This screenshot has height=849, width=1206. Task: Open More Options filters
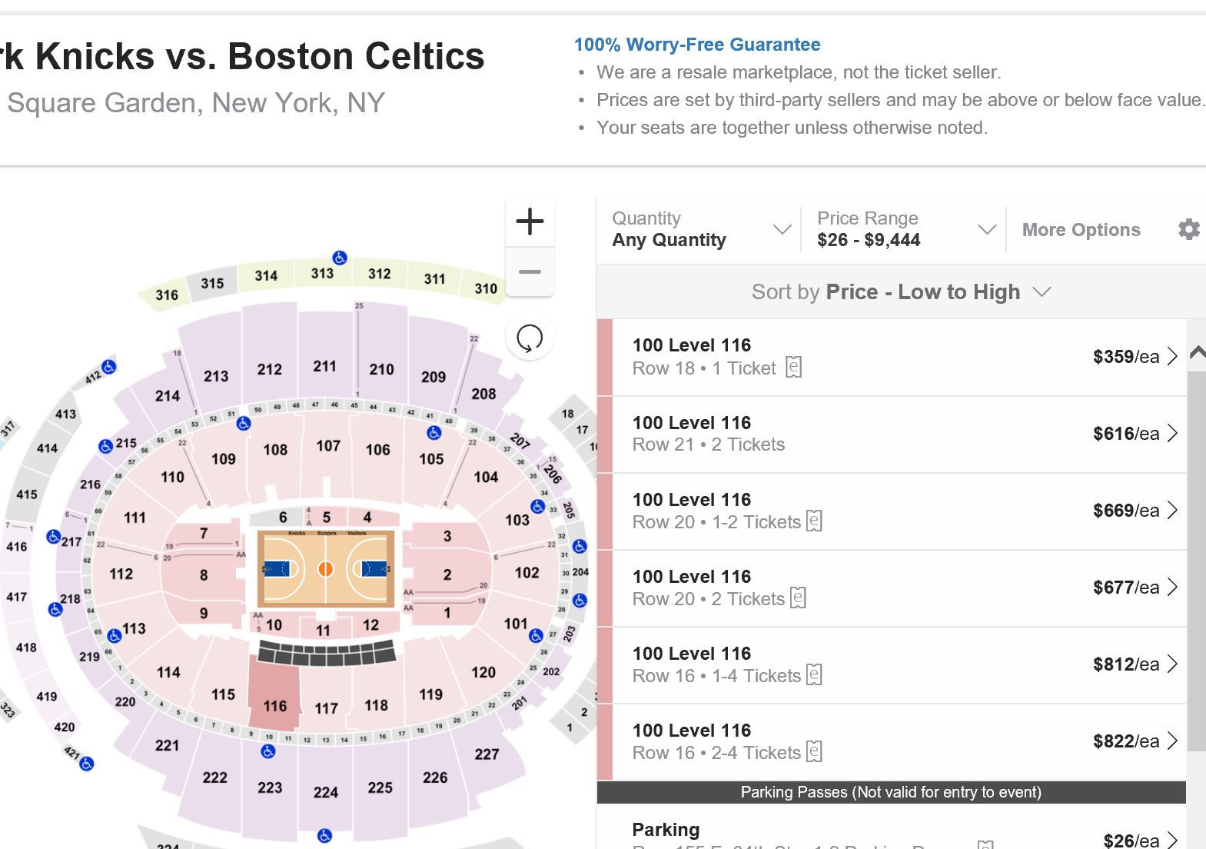point(1081,230)
